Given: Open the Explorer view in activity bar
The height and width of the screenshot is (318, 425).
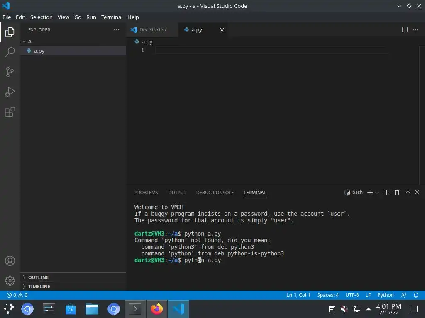Looking at the screenshot, I should point(10,32).
